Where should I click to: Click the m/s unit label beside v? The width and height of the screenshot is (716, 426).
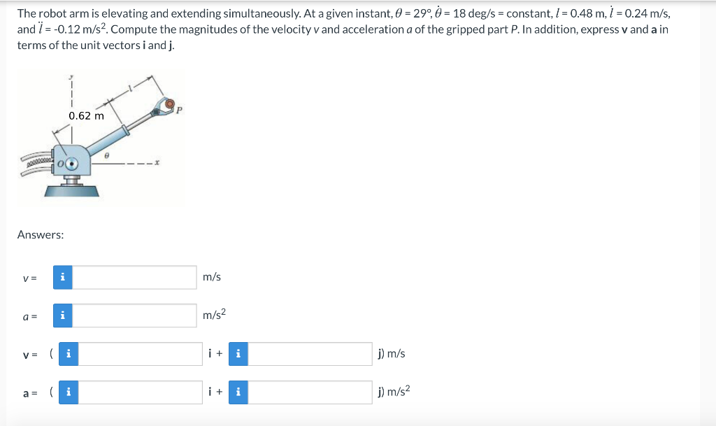point(211,277)
